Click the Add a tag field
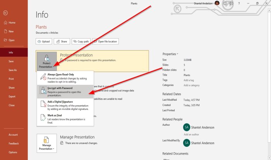Viewport: 271px width, 160px height. [189, 80]
